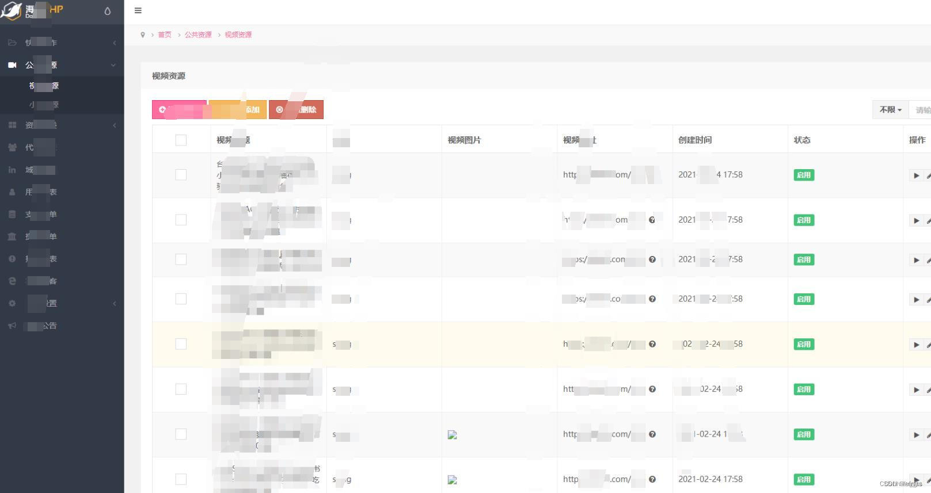Play the video in the highlighted fifth row

[916, 345]
